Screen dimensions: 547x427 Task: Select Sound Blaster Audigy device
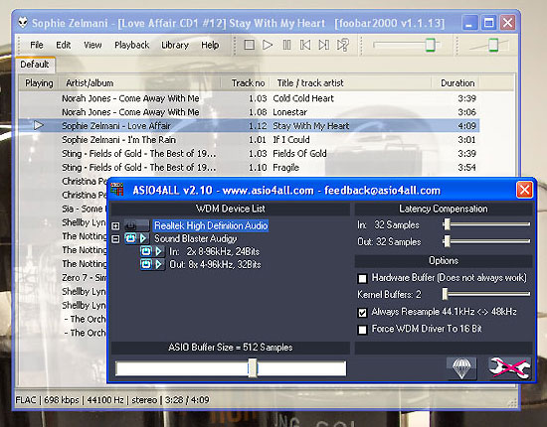point(195,238)
